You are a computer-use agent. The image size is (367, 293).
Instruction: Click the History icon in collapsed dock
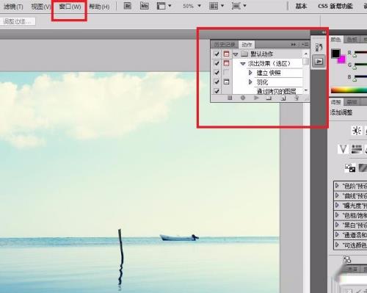click(319, 47)
